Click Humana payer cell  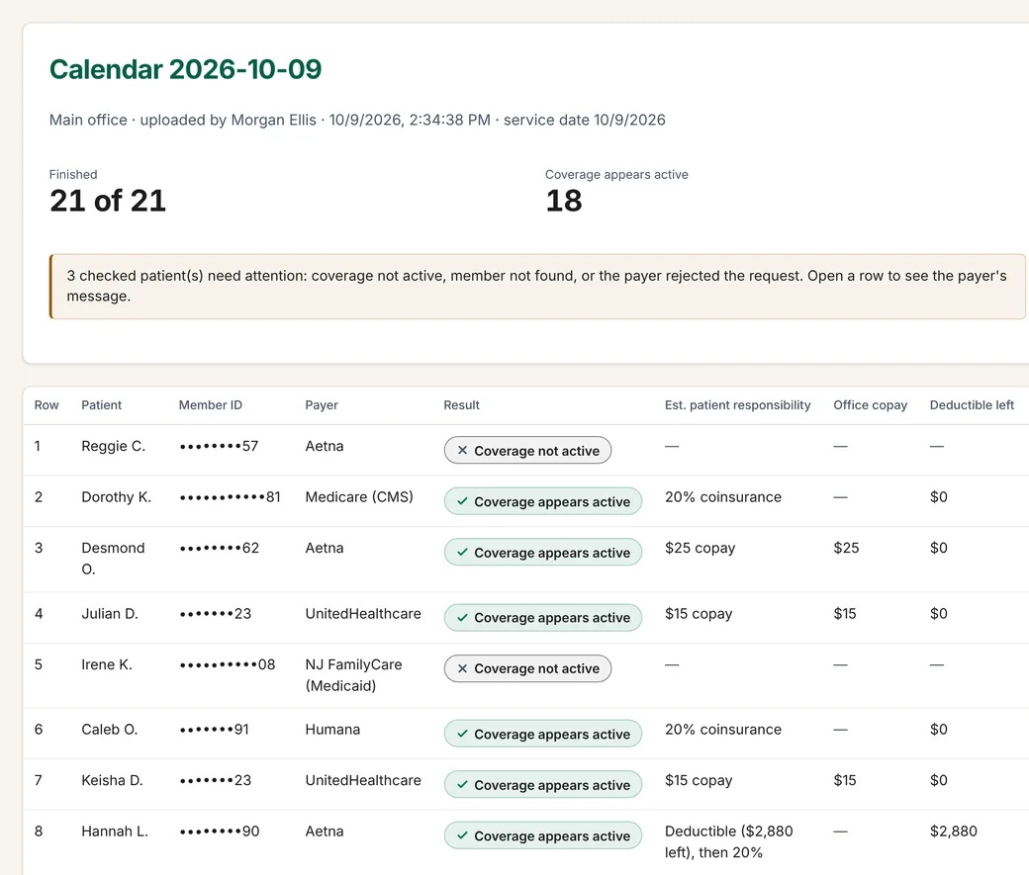332,730
